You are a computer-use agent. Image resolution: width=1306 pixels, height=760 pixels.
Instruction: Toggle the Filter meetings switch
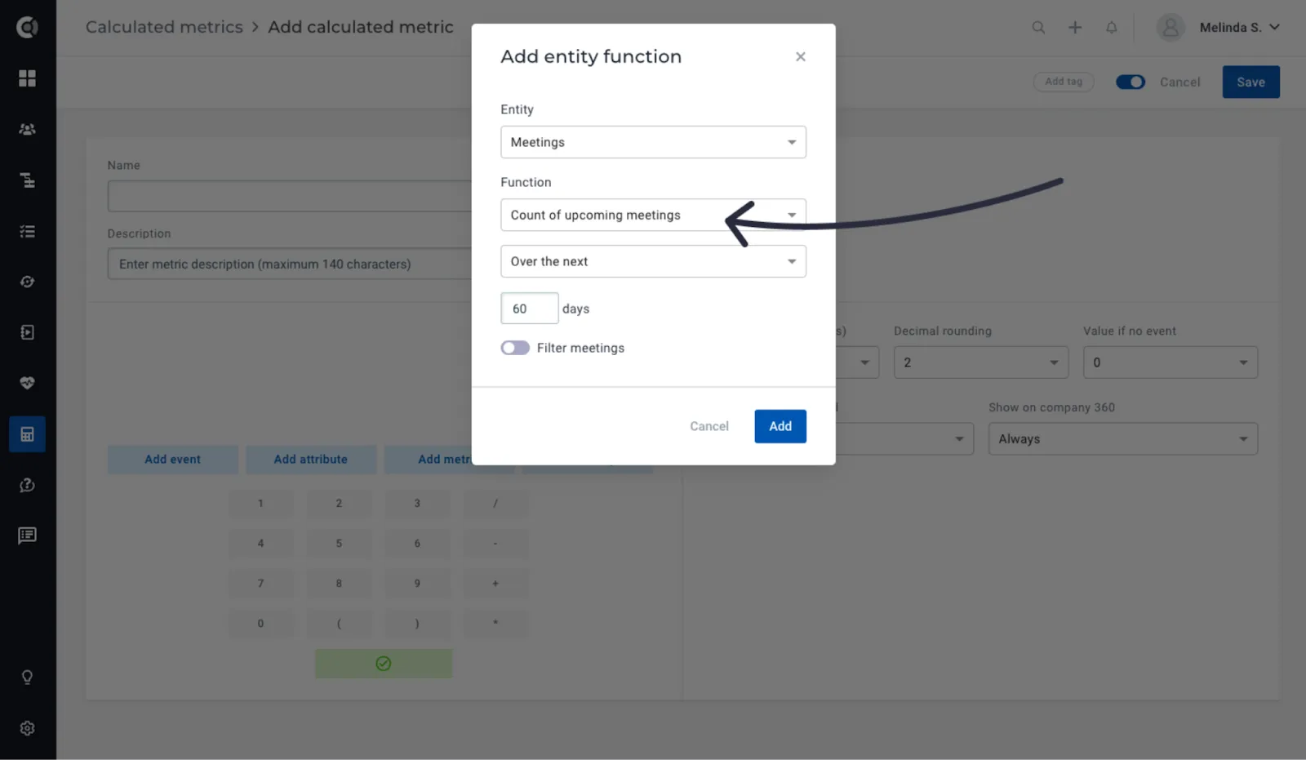(515, 348)
